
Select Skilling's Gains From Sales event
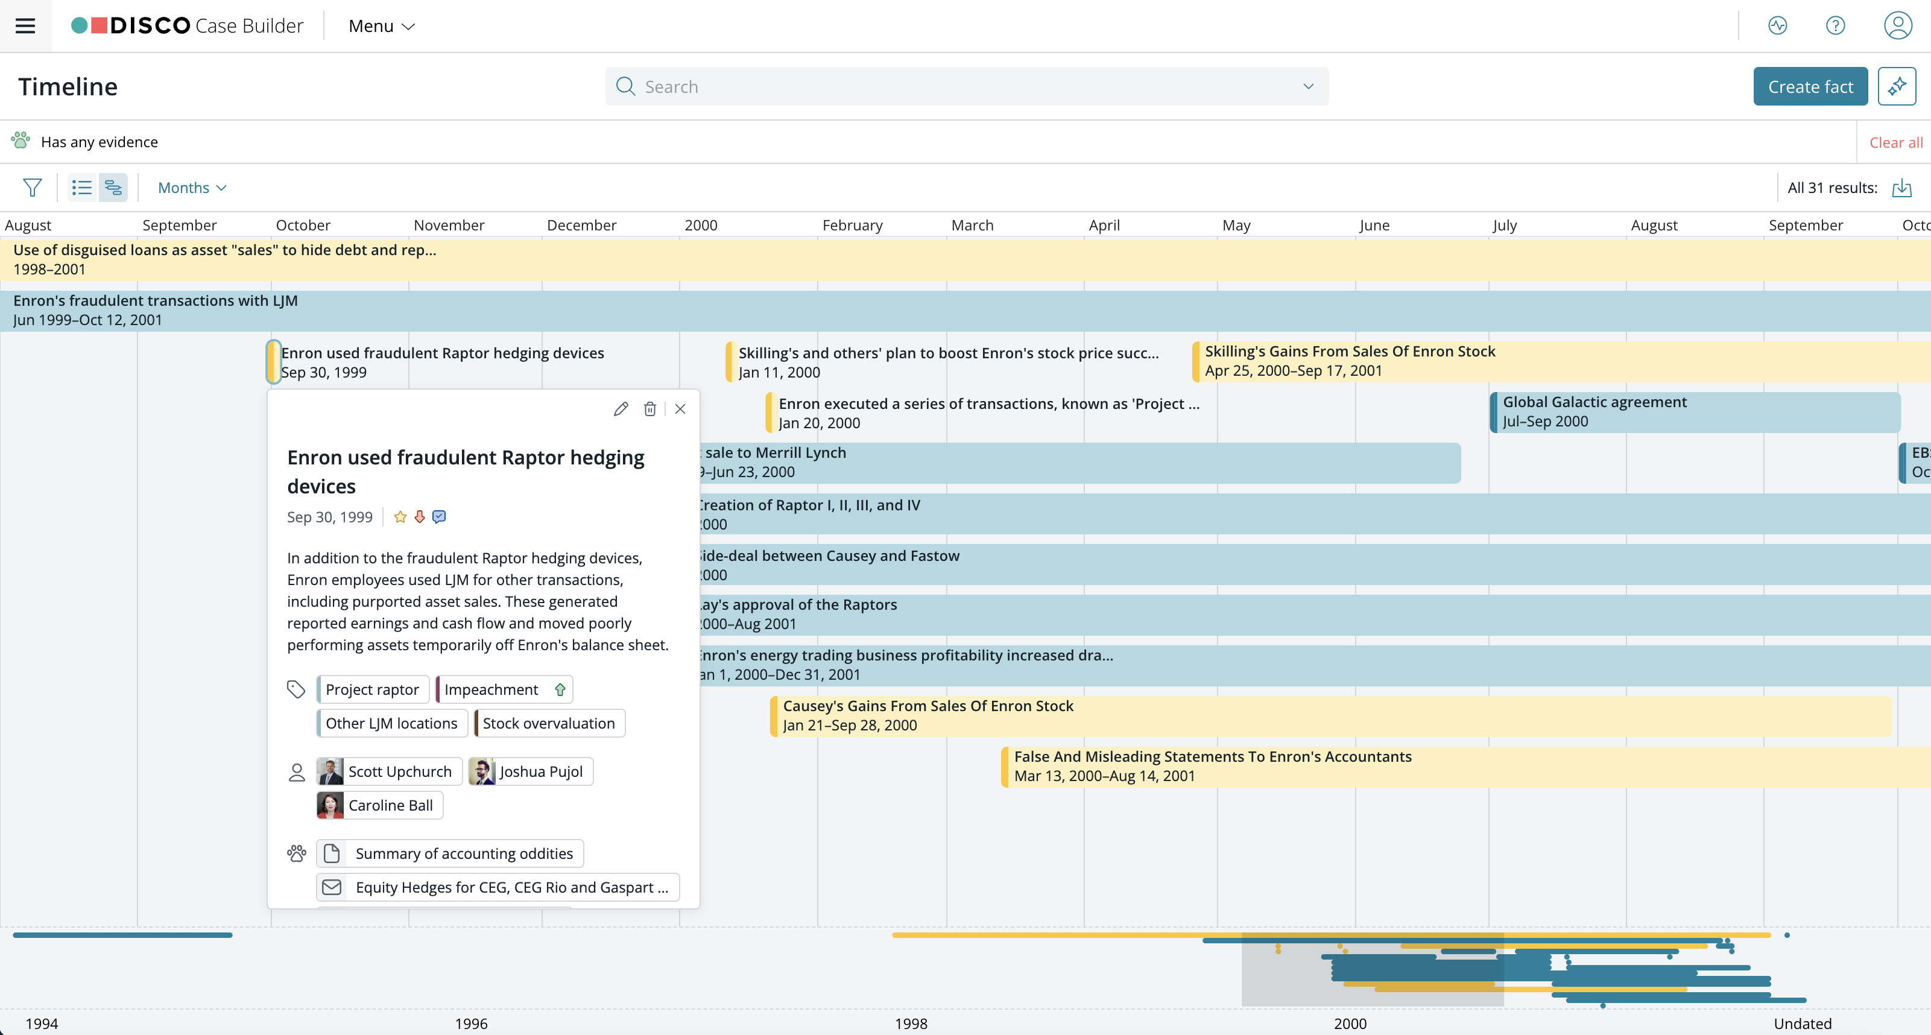[x=1561, y=361]
